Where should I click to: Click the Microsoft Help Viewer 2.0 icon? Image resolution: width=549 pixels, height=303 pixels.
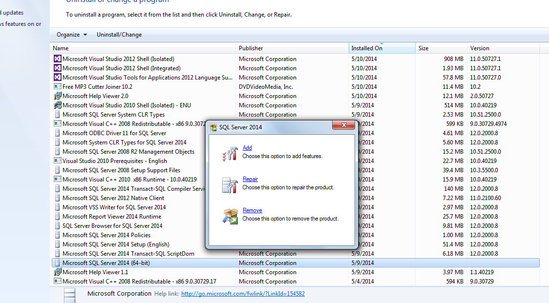[57, 96]
